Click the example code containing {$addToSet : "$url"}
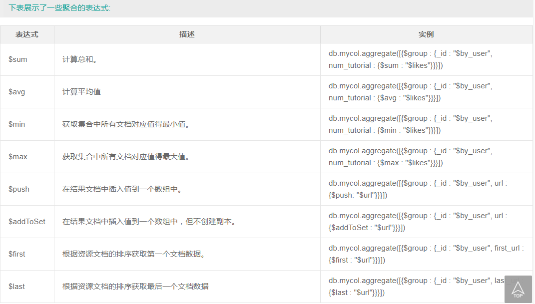 [418, 222]
